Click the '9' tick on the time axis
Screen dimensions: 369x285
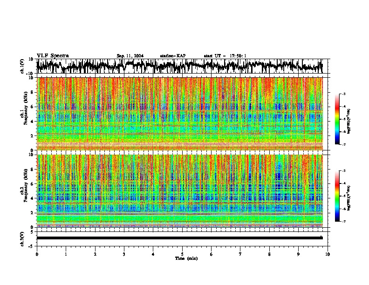[x=298, y=254]
